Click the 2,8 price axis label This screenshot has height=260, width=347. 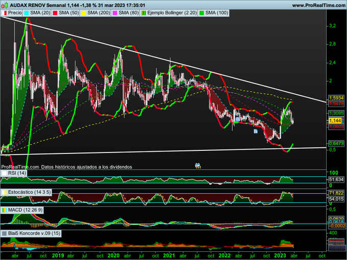click(x=332, y=44)
